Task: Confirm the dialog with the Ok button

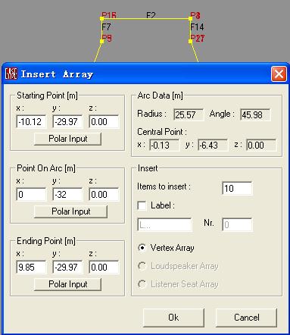Action: coord(173,318)
